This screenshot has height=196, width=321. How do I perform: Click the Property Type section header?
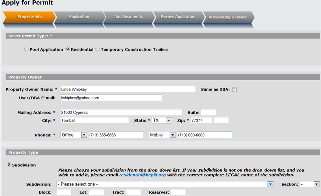[163, 152]
